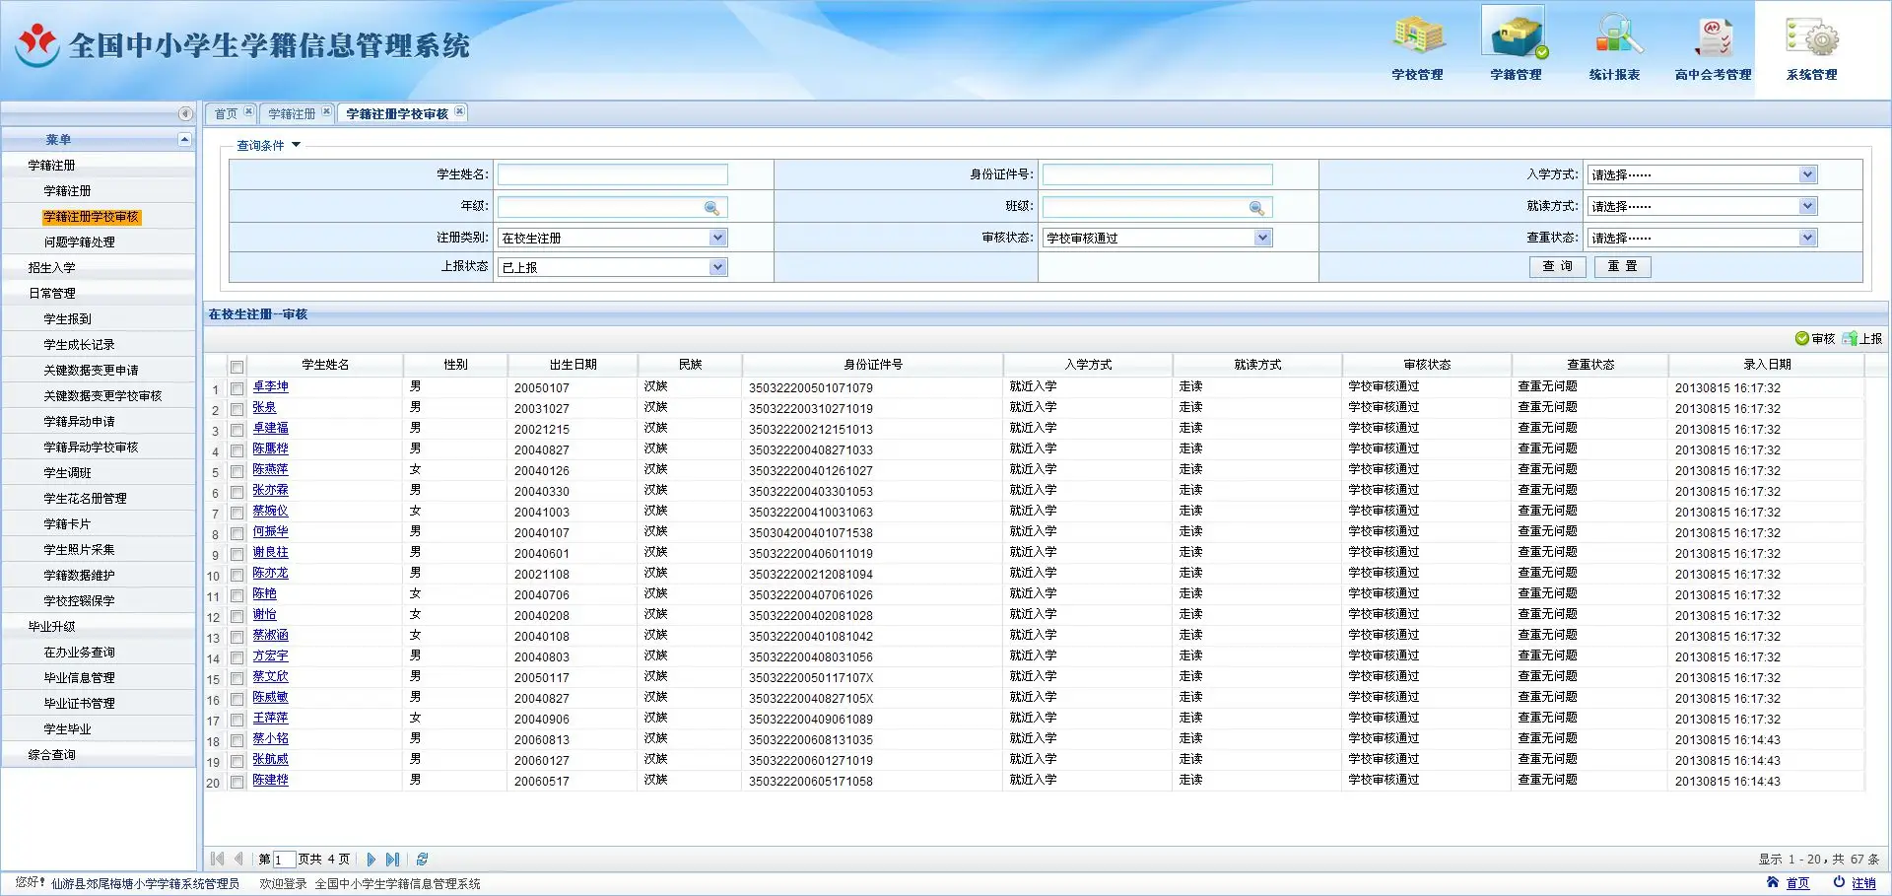Open the 入学方式 dropdown

click(x=1807, y=174)
